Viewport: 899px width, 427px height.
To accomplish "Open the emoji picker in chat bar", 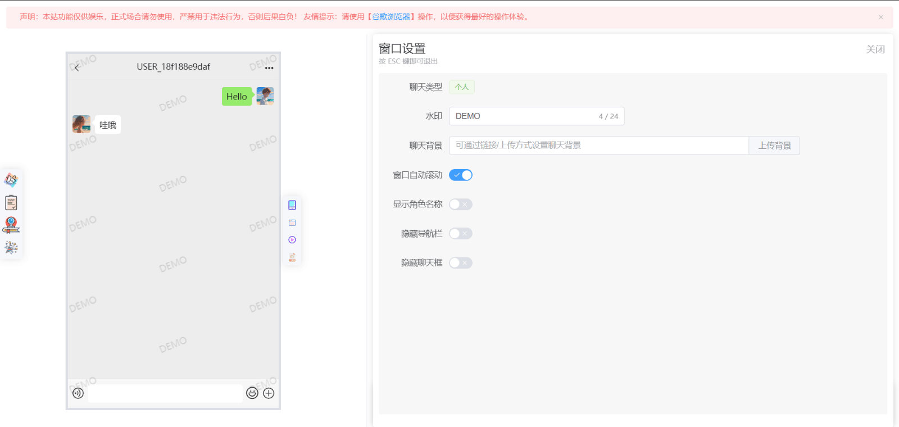I will pos(252,393).
